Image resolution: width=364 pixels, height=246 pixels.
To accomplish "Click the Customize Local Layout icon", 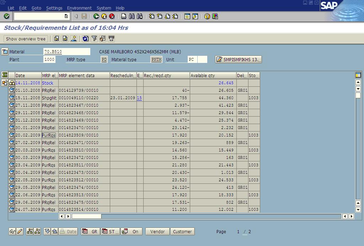I will click(x=215, y=16).
